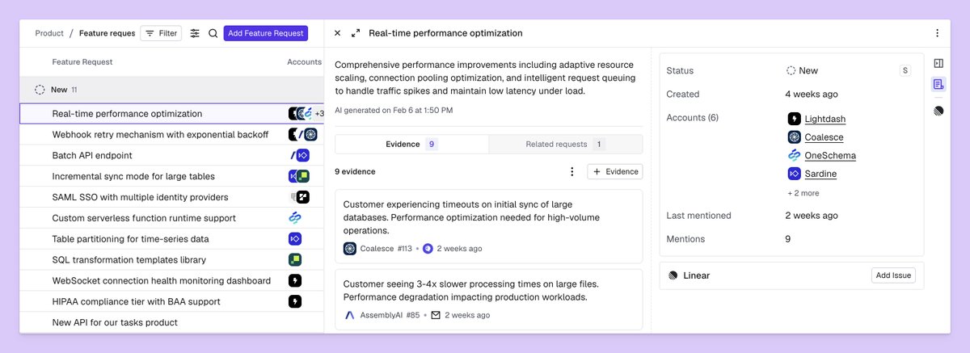Switch to the Related requests tab

coord(566,144)
